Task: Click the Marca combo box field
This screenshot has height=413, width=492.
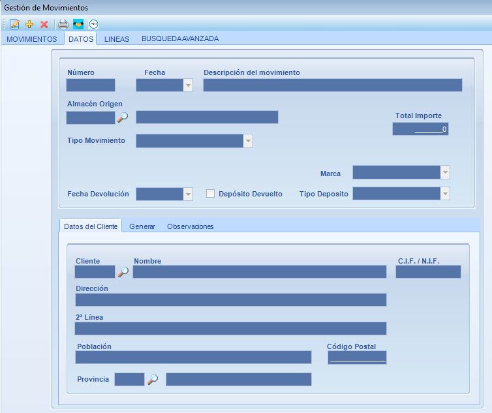Action: (x=397, y=172)
